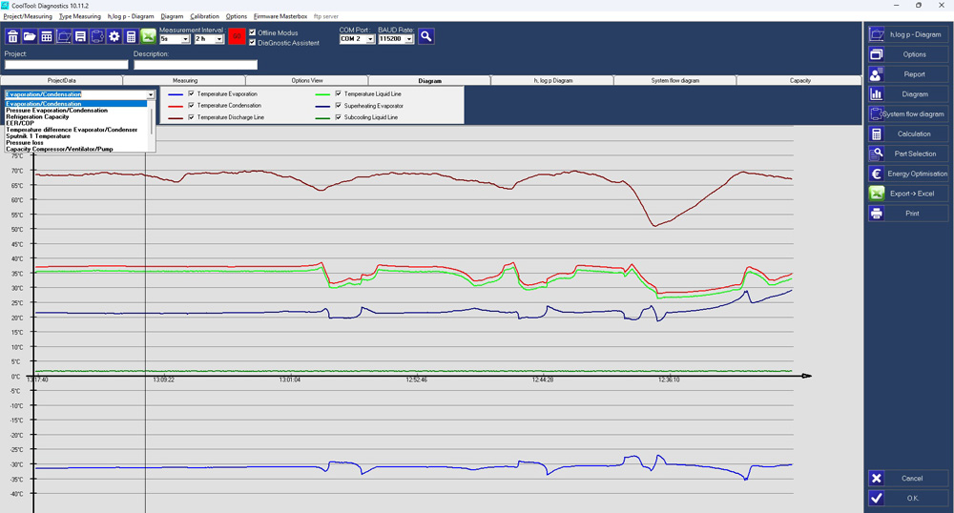Open the Calibration menu
This screenshot has width=954, height=513.
point(204,16)
